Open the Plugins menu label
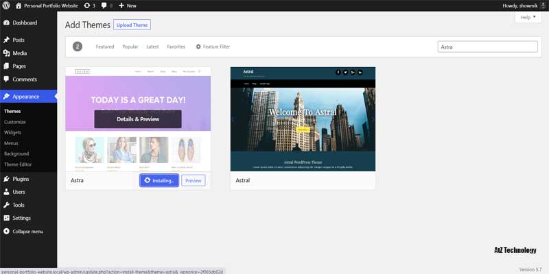This screenshot has width=549, height=274. [x=21, y=179]
